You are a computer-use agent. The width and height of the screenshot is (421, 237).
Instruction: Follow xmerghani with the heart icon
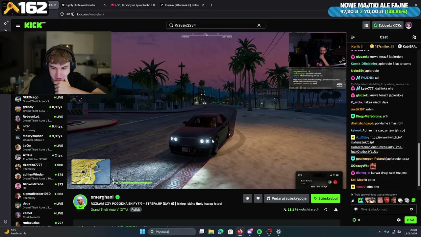pyautogui.click(x=258, y=198)
